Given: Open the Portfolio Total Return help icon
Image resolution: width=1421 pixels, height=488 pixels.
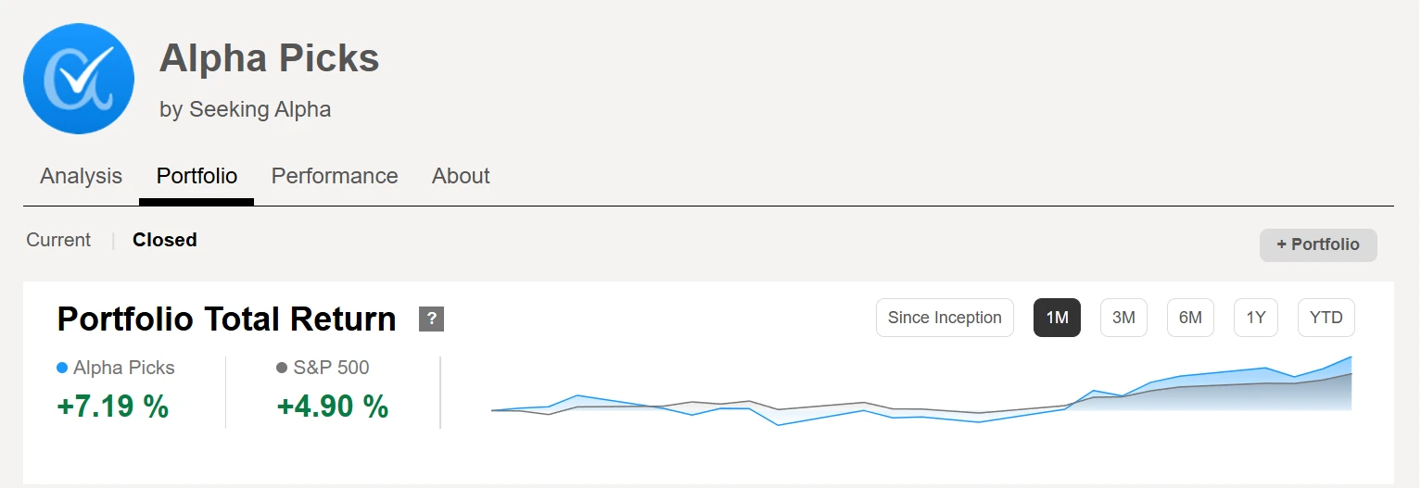Looking at the screenshot, I should tap(431, 319).
